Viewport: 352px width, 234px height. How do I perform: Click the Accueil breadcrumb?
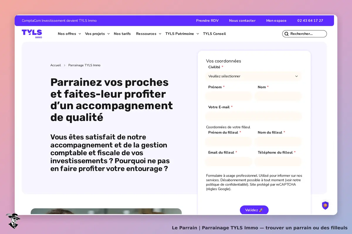55,65
